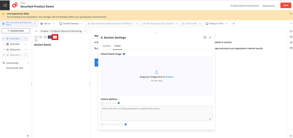Open the Chapter 1: Endpoint Setup & Onboarding dropdown

[63, 31]
